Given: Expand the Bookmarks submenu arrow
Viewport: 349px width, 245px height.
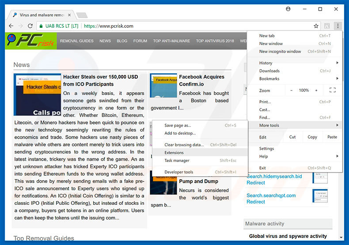Looking at the screenshot, I should [337, 79].
